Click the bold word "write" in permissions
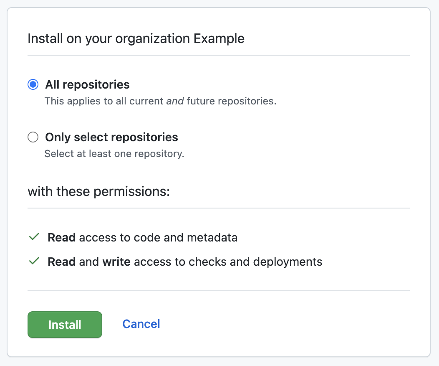Viewport: 439px width, 366px height. (116, 262)
